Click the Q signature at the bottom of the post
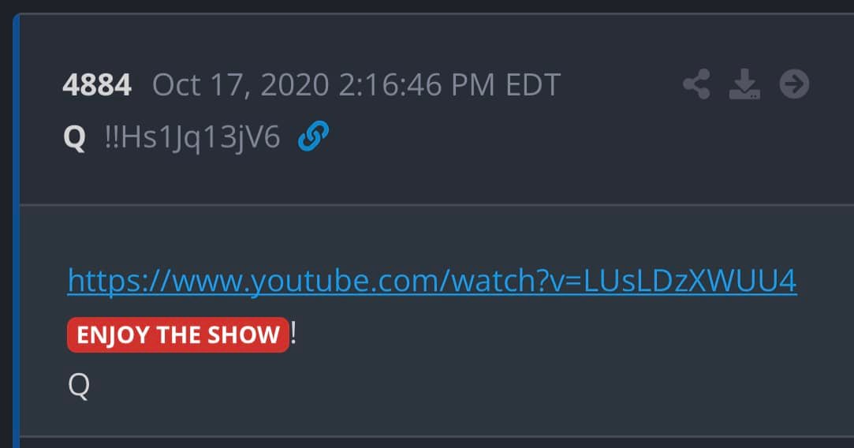 coord(79,386)
